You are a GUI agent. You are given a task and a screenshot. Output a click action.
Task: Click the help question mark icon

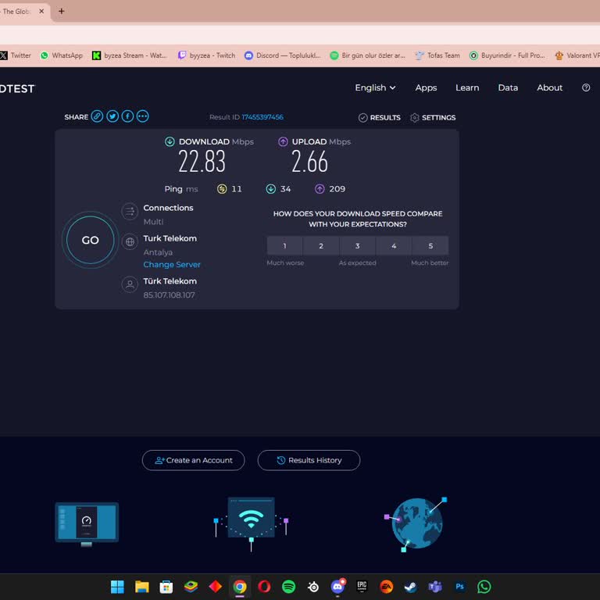coord(585,87)
